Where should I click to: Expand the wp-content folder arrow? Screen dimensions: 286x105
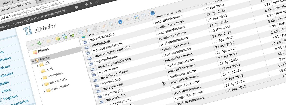coord(43,85)
